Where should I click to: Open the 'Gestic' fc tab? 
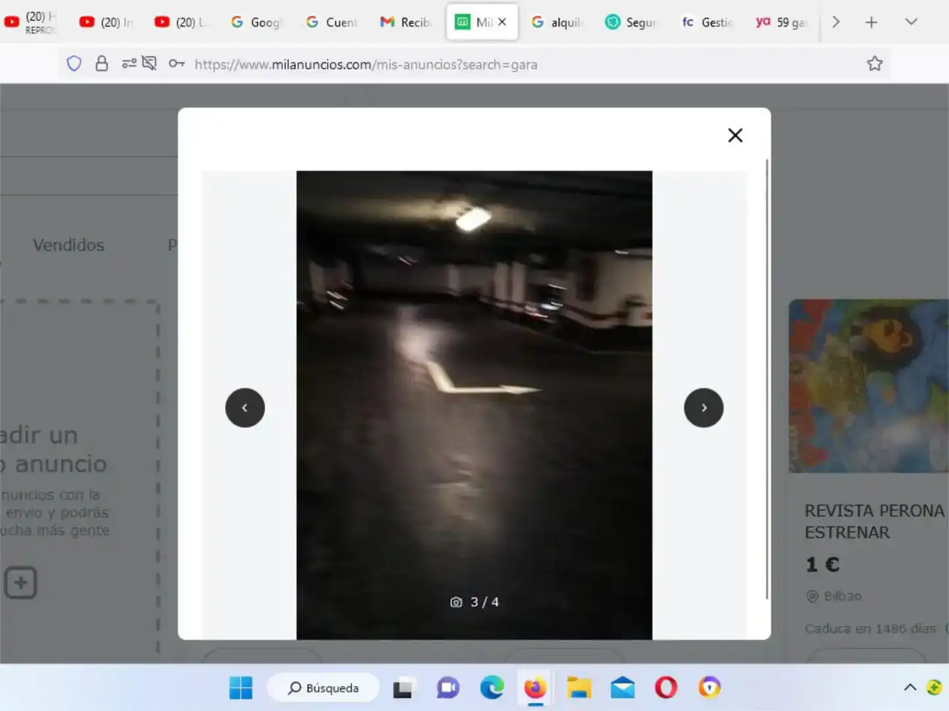(x=707, y=22)
